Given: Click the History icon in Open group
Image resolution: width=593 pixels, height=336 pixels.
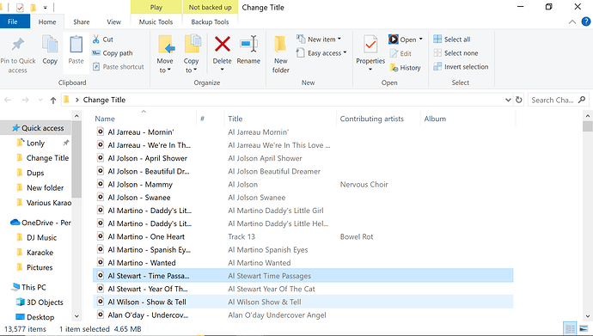Looking at the screenshot, I should tap(394, 68).
